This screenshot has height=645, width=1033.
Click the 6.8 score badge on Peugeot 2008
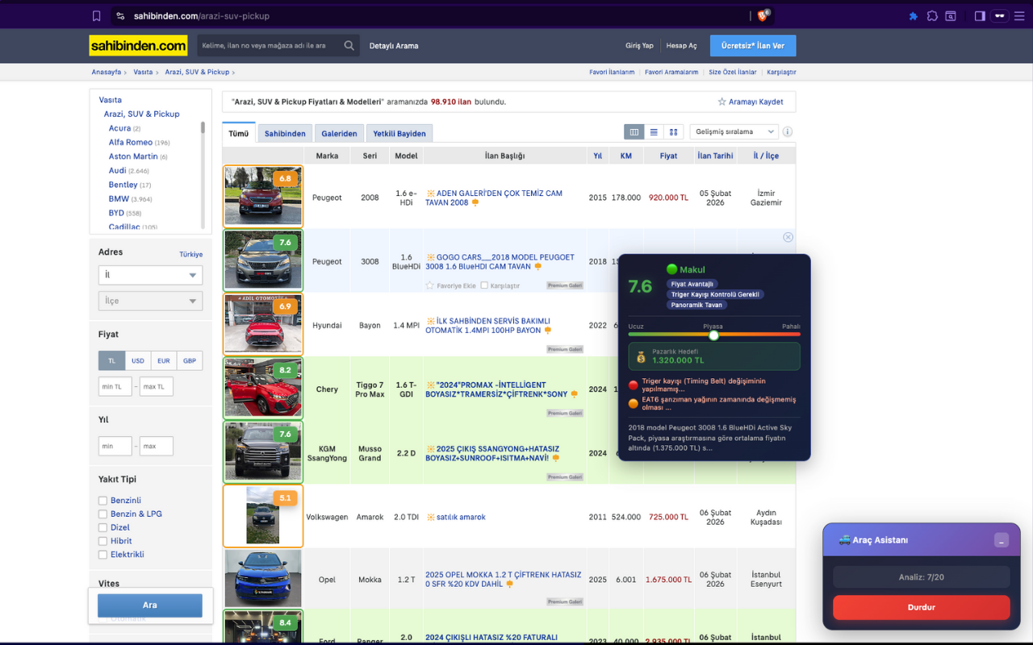click(285, 178)
